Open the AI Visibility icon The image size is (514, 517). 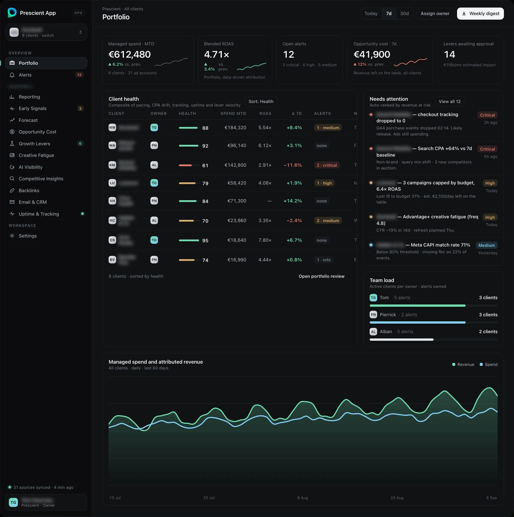pos(12,167)
